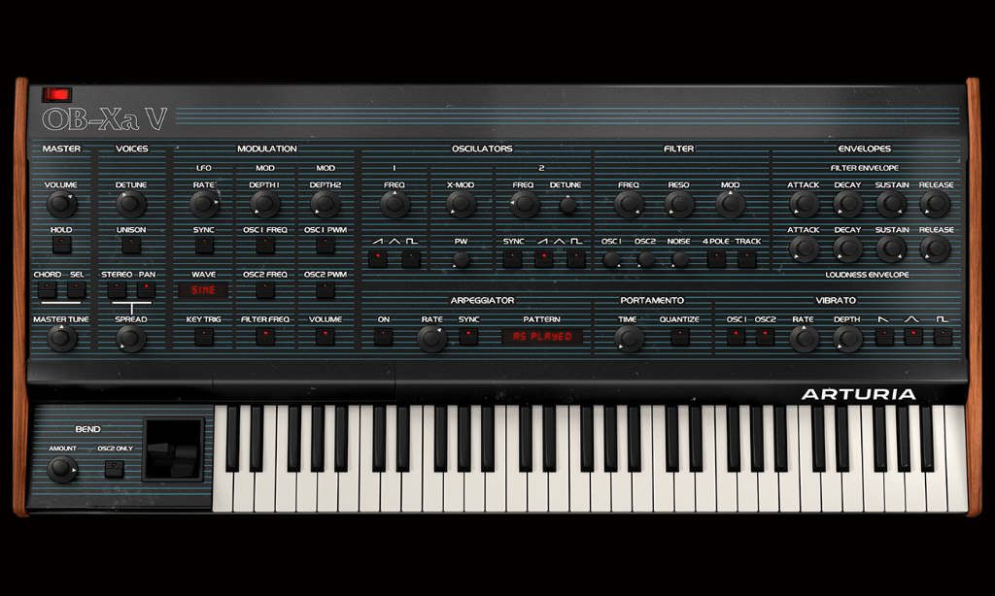Viewport: 995px width, 596px height.
Task: Adjust Filter Envelope Attack knob
Action: [x=804, y=204]
